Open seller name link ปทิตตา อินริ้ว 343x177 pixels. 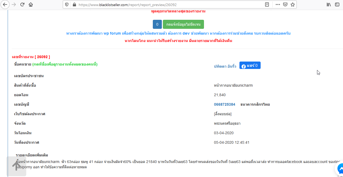225,66
